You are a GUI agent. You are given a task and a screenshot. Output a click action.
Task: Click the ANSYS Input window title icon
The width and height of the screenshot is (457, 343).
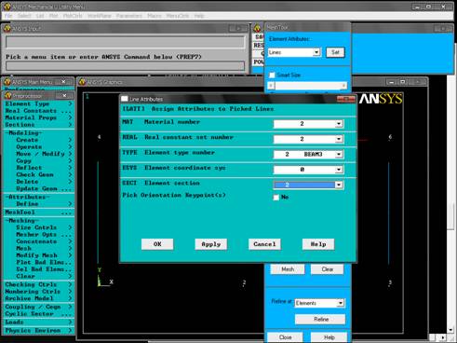point(7,28)
